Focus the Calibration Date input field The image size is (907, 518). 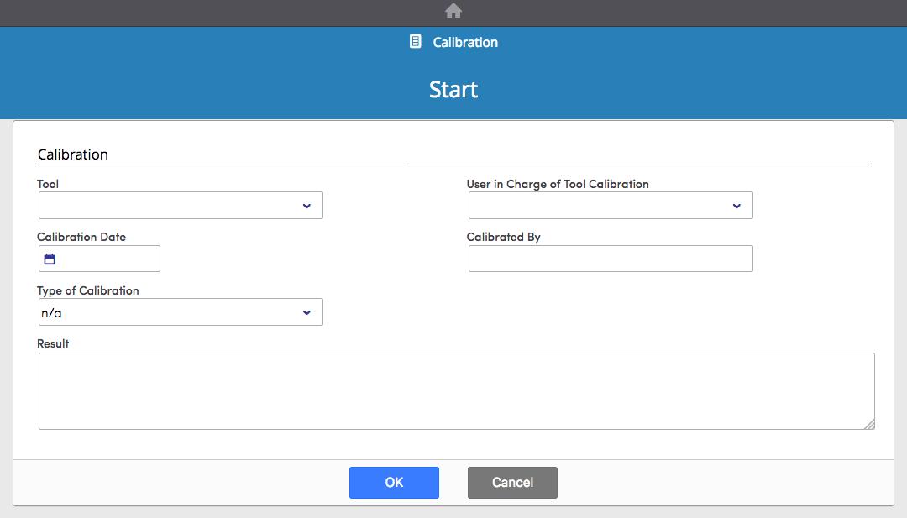click(x=99, y=259)
